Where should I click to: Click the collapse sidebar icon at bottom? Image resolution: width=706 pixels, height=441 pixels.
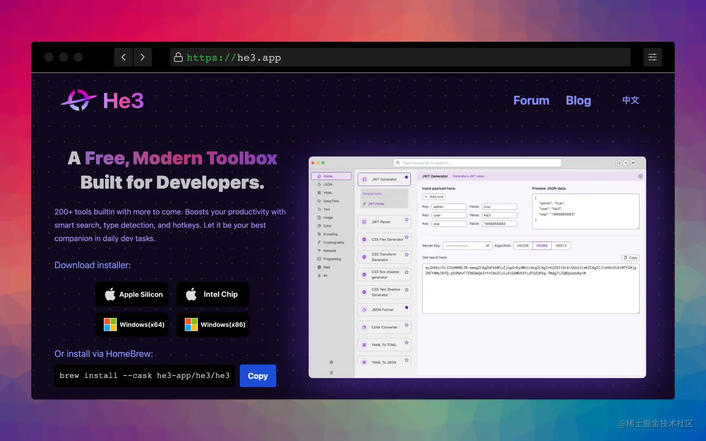(331, 372)
